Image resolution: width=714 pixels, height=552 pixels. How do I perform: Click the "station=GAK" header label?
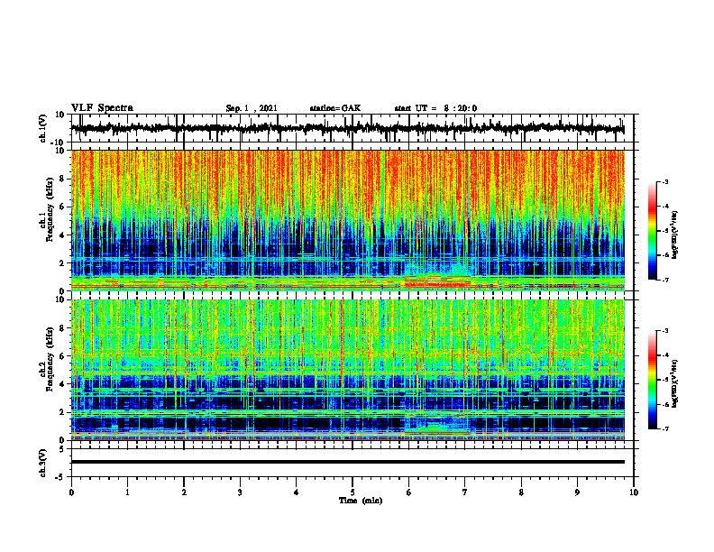(335, 108)
